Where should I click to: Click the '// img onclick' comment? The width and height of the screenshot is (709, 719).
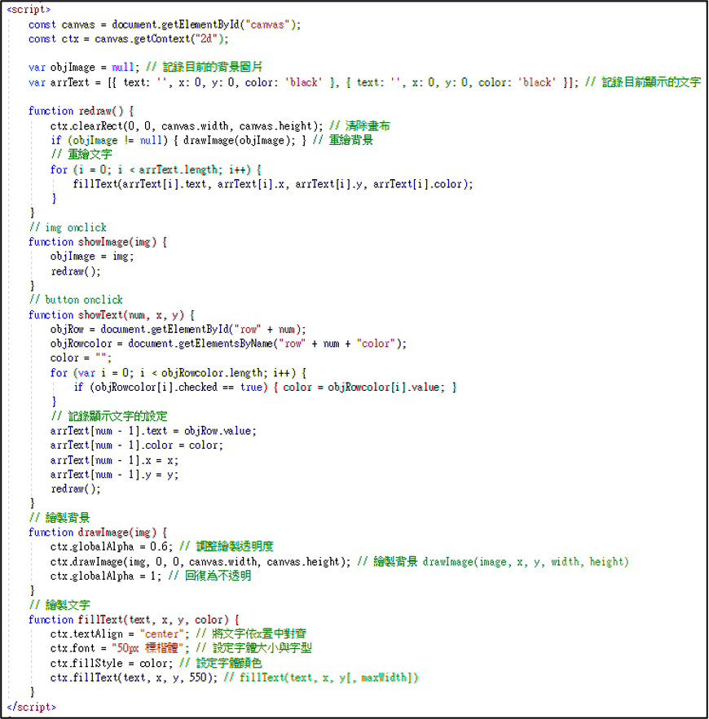(x=68, y=227)
